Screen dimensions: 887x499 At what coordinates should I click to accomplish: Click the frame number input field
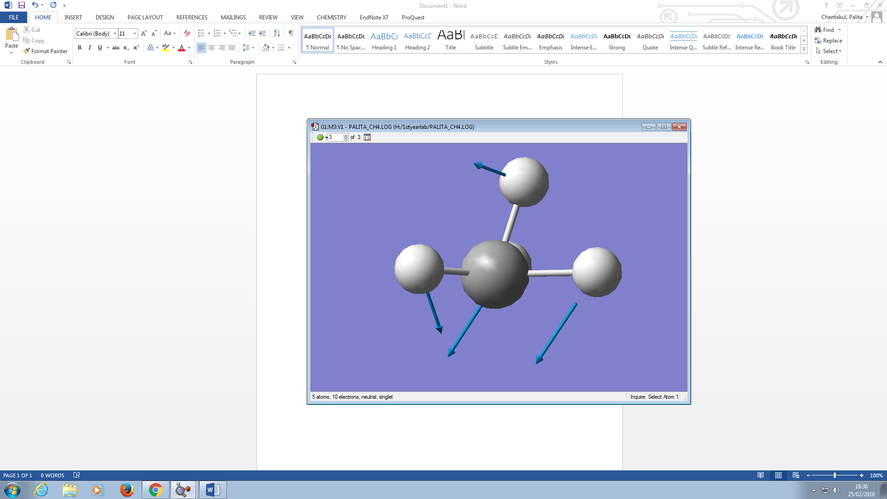click(335, 137)
